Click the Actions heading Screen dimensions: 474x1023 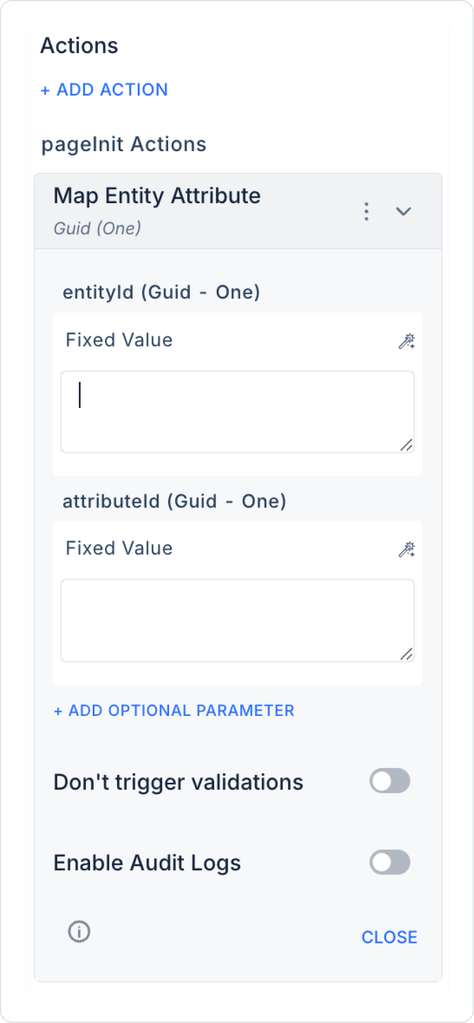(x=80, y=46)
